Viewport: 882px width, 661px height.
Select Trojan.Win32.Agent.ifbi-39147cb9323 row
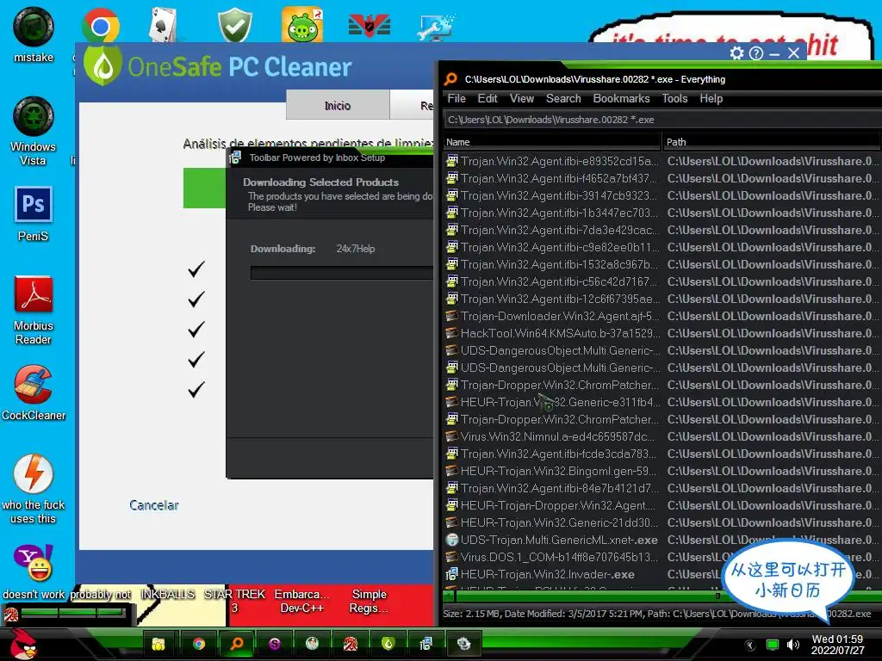[x=661, y=195]
